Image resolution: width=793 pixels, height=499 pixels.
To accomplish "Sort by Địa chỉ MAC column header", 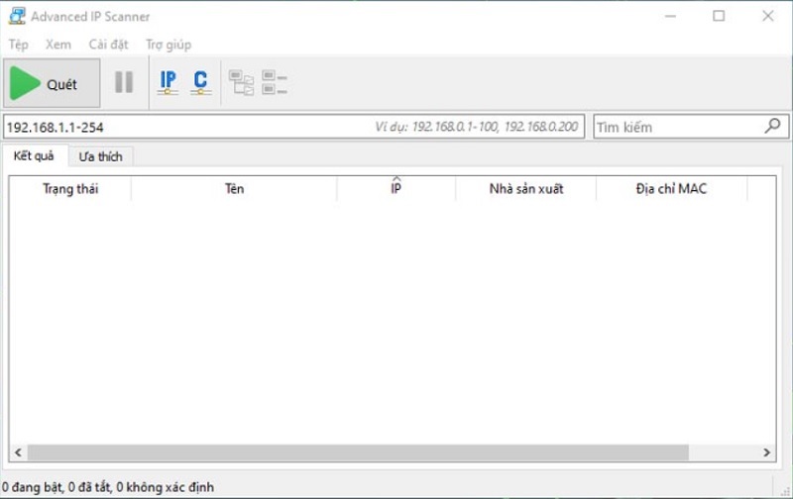I will (x=671, y=188).
